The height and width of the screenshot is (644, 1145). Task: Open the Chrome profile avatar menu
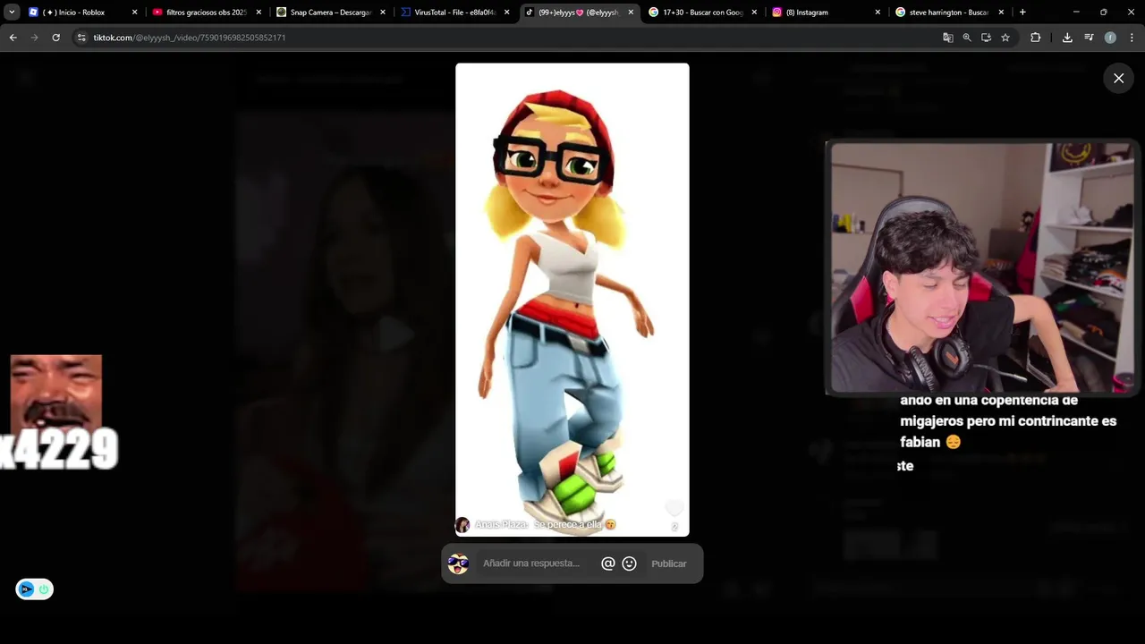pyautogui.click(x=1110, y=38)
